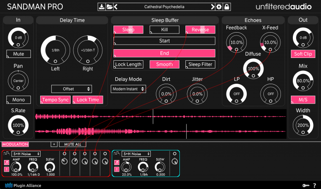The height and width of the screenshot is (189, 321).
Task: Toggle the Mute input button
Action: coord(18,54)
